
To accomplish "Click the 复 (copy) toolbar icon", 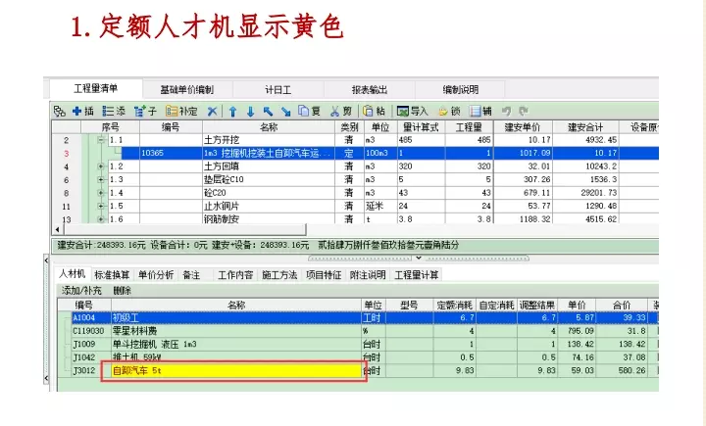I will 310,112.
